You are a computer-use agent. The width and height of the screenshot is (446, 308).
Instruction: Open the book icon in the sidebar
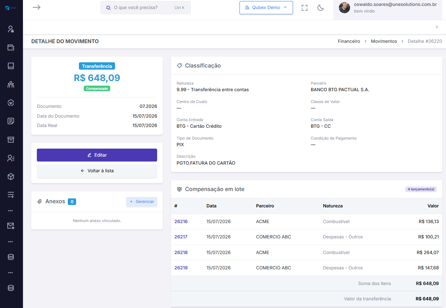(11, 66)
